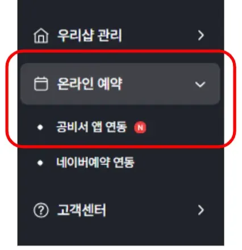
Task: Click the question mark help icon
Action: pyautogui.click(x=41, y=210)
